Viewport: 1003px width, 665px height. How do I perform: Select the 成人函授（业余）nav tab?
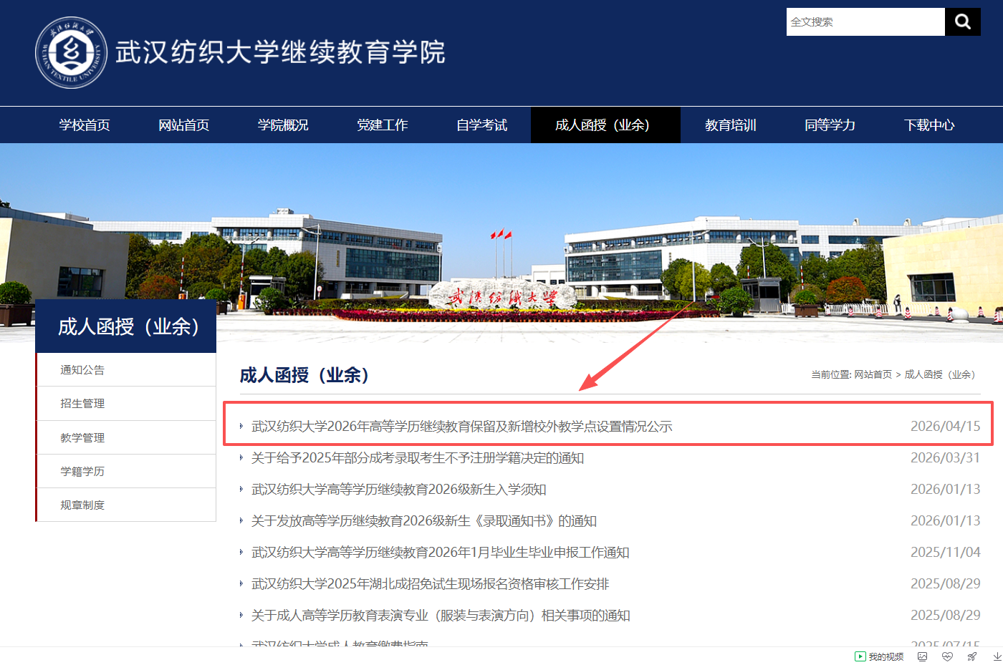click(605, 125)
